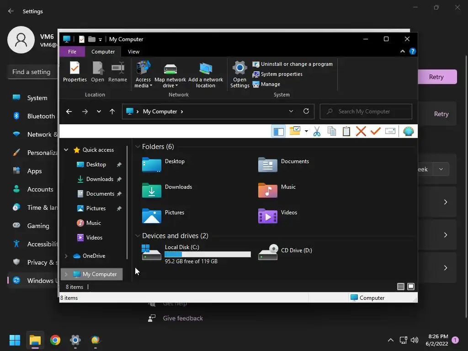Screen dimensions: 468x351
Task: Click the up one level arrow
Action: point(112,112)
